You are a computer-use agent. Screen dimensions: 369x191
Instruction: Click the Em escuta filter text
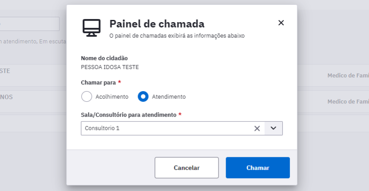click(x=53, y=42)
